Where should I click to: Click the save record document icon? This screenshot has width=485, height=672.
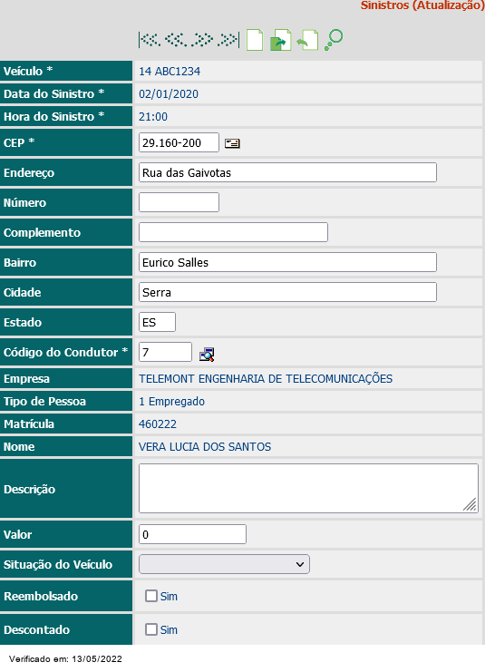pos(281,40)
